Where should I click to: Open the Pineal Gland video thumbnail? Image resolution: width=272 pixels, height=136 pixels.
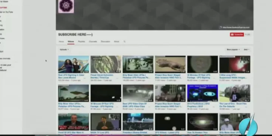106,64
